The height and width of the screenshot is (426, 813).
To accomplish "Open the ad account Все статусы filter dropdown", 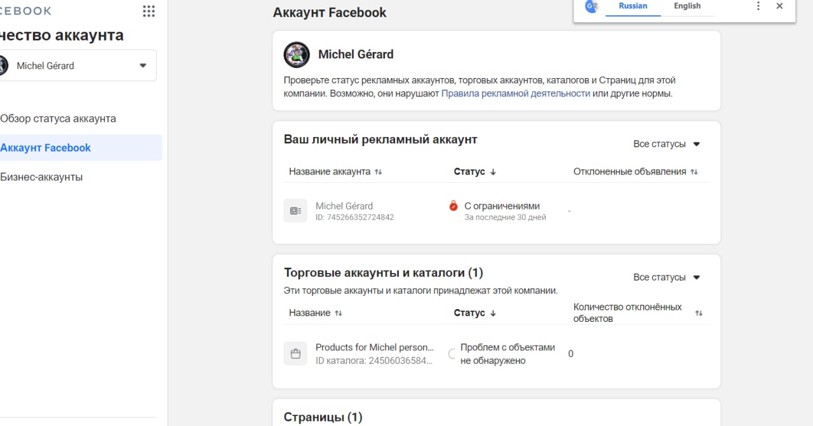I will [x=666, y=144].
